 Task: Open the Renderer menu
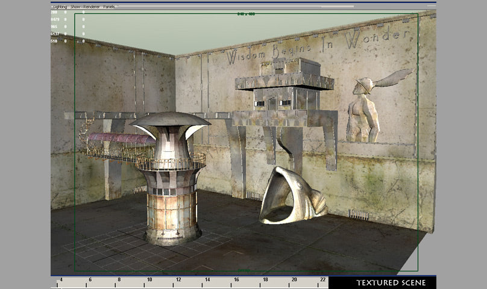[92, 7]
